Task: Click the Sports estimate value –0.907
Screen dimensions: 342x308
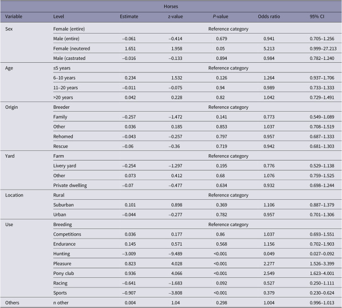Action: (x=129, y=293)
